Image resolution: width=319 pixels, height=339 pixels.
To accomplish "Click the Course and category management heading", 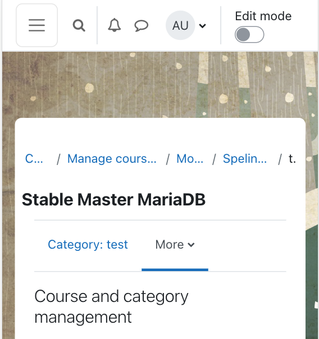I will coord(111,306).
